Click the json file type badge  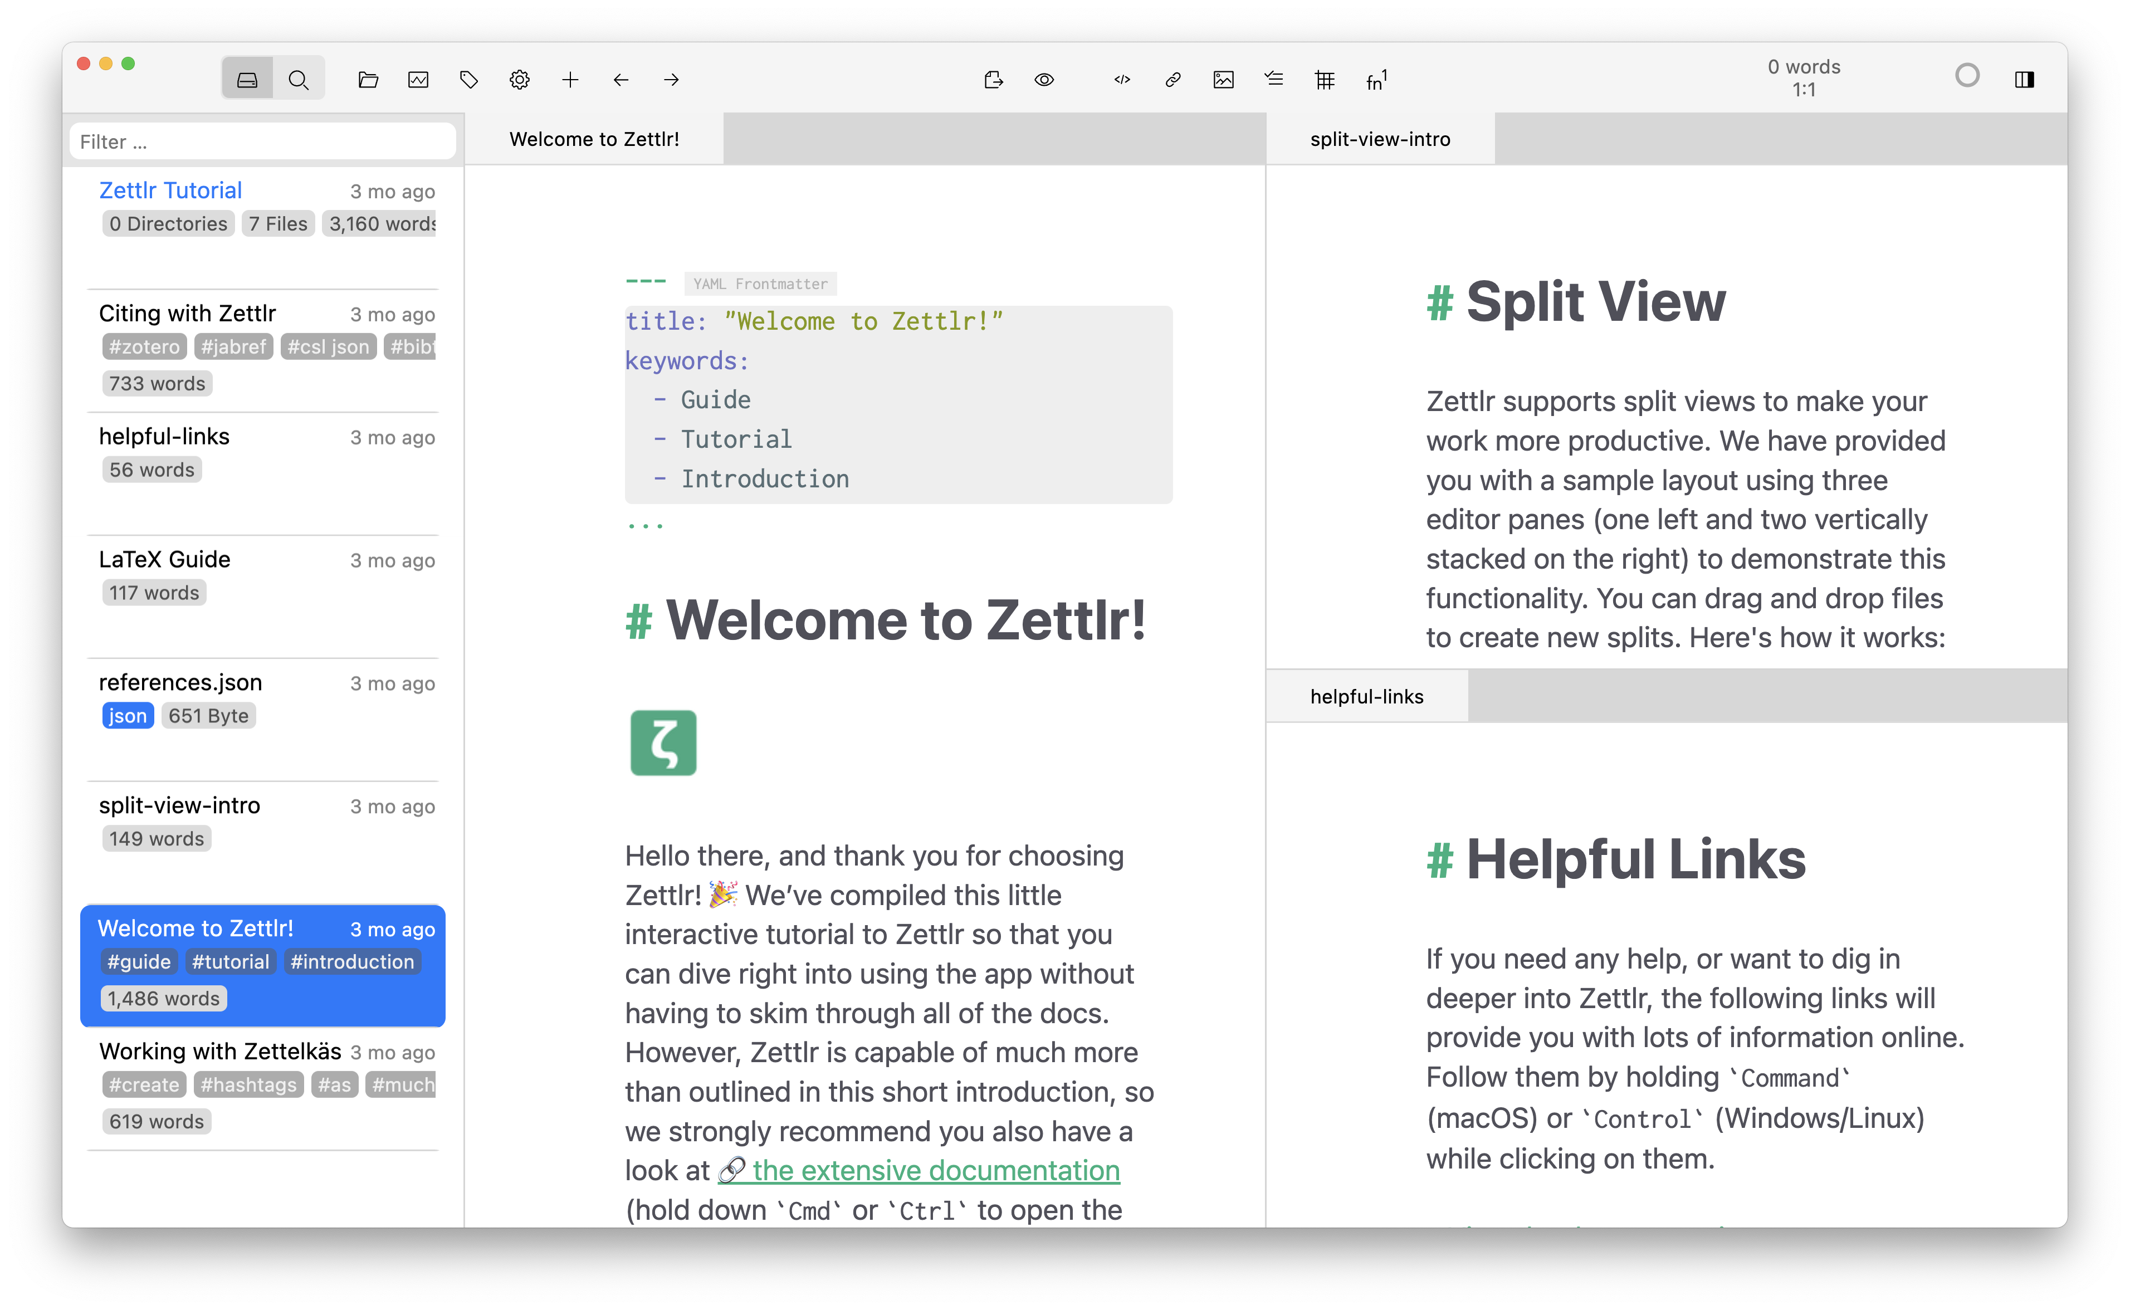(x=128, y=716)
